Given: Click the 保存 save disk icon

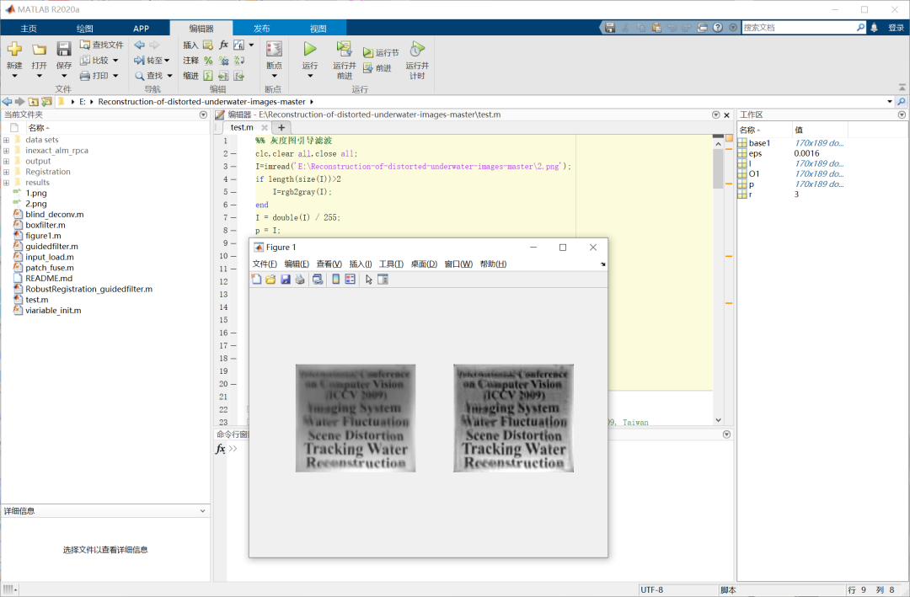Looking at the screenshot, I should [64, 50].
